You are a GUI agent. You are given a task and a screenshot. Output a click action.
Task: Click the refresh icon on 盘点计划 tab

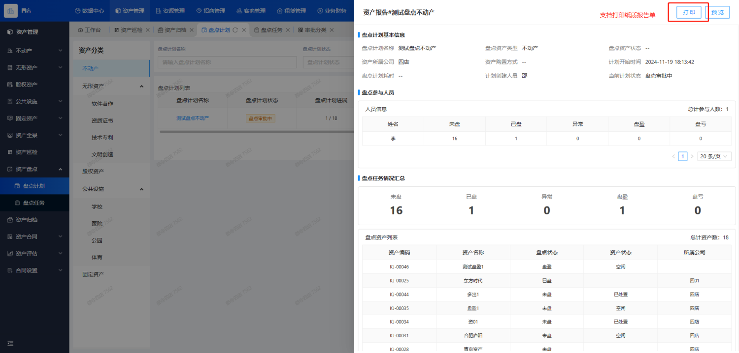click(x=235, y=30)
